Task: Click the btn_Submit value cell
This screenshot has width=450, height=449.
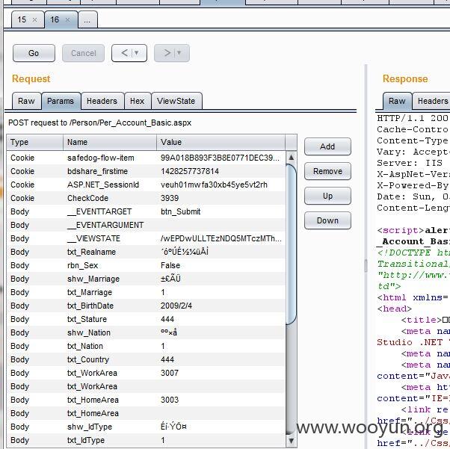Action: tap(180, 211)
